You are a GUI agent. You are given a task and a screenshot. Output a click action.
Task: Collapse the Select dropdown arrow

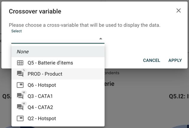pos(100,39)
